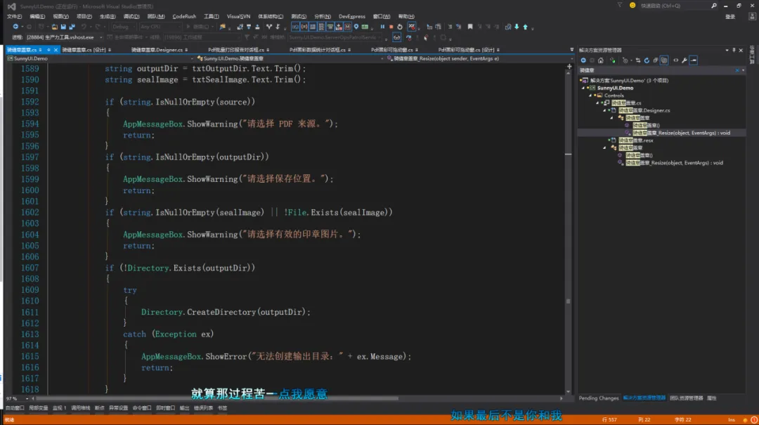Open the 断点 breakpoints window tab

[99, 408]
